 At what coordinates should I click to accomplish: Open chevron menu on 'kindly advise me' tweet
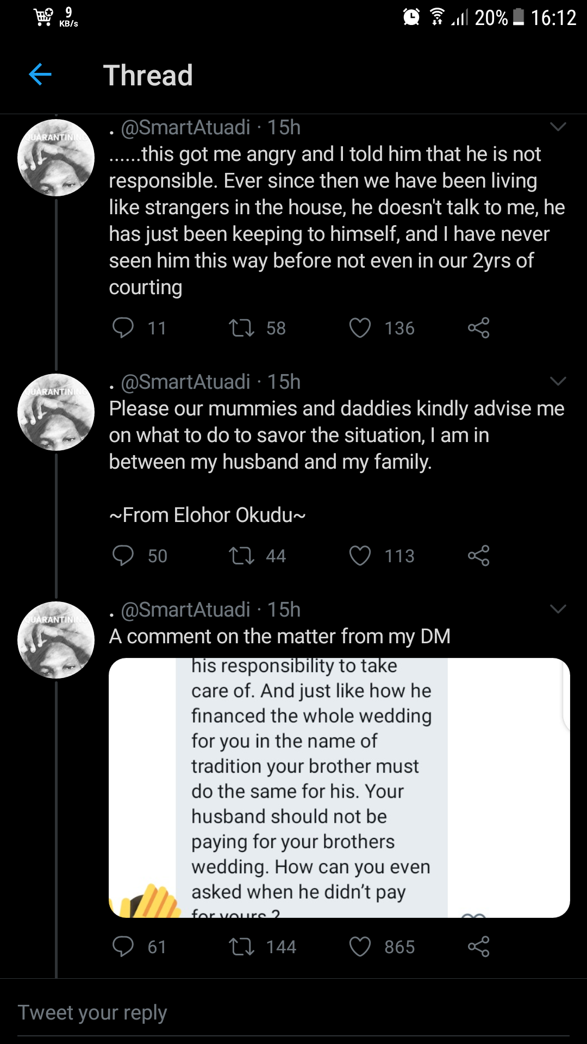coord(558,382)
